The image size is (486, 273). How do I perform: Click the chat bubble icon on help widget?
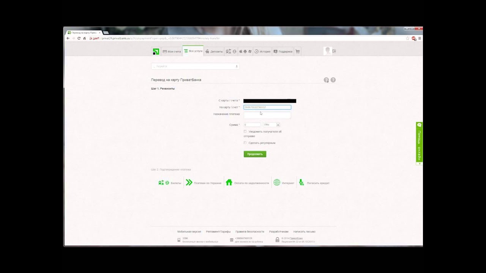click(419, 125)
